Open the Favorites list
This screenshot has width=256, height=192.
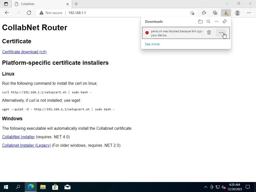(204, 13)
